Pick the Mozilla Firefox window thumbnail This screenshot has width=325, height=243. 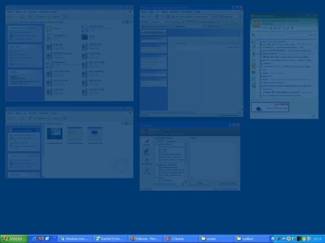pos(191,61)
